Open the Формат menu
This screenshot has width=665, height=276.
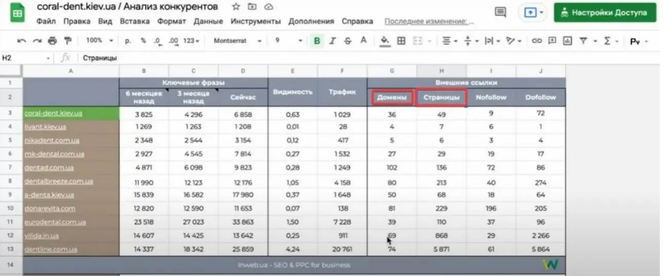point(172,21)
